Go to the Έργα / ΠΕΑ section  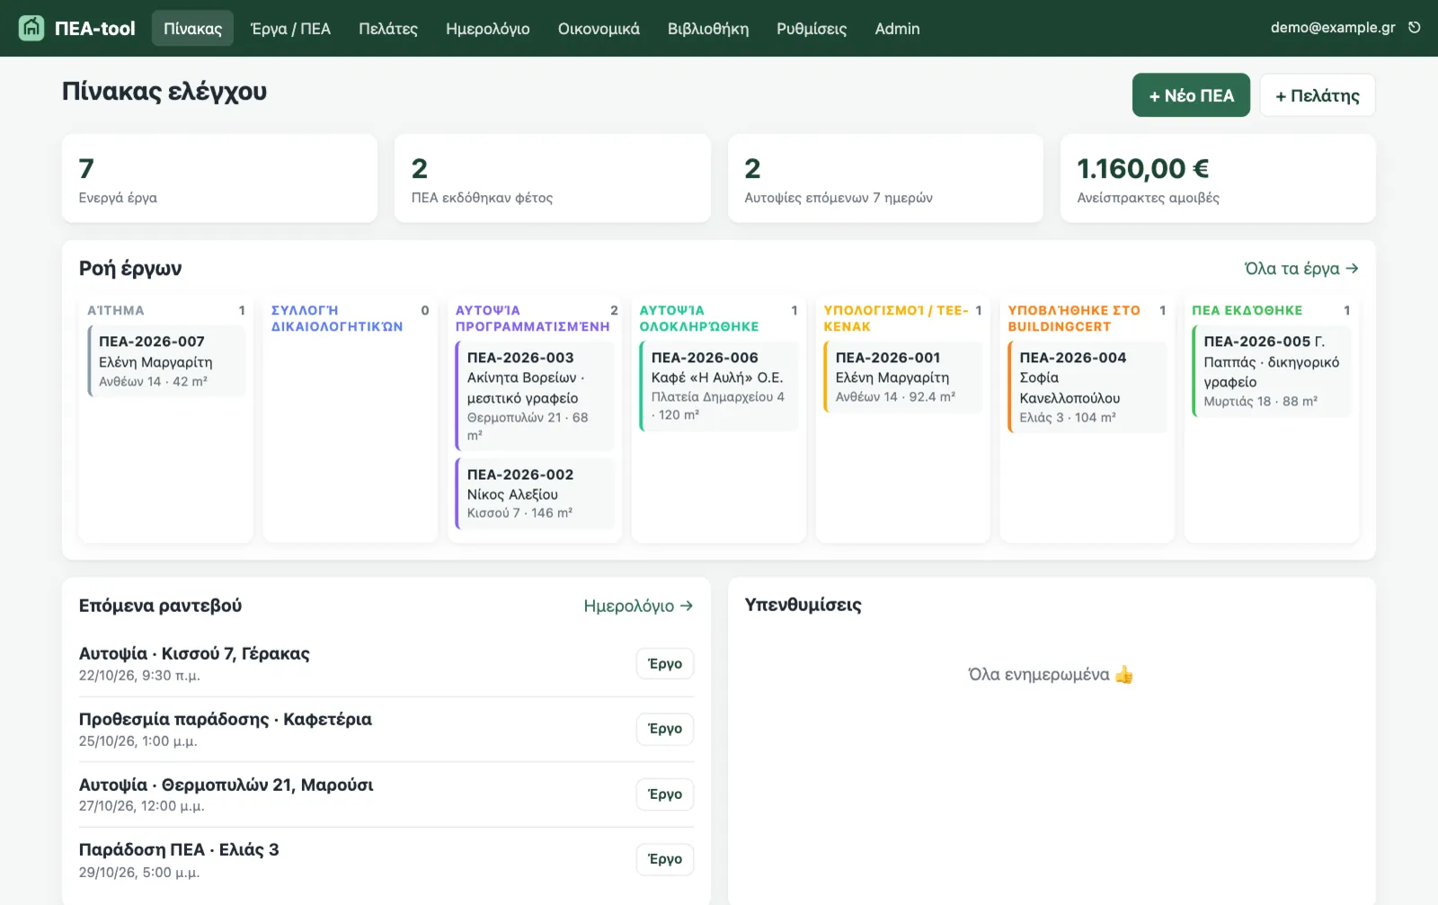290,29
